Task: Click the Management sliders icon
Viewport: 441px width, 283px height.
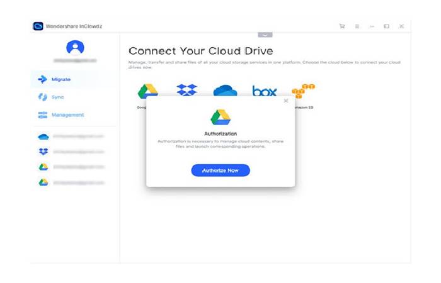Action: tap(42, 115)
